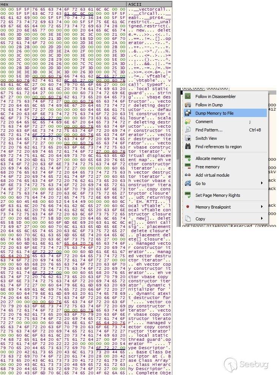Image resolution: width=279 pixels, height=375 pixels.
Task: Select ASCII text 'guard'....`strin'
Action: coord(150,93)
